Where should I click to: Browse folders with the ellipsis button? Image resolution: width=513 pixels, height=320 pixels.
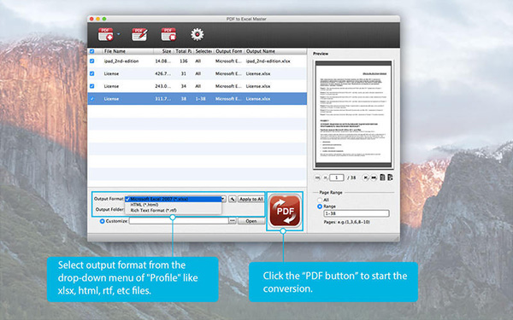pyautogui.click(x=233, y=221)
